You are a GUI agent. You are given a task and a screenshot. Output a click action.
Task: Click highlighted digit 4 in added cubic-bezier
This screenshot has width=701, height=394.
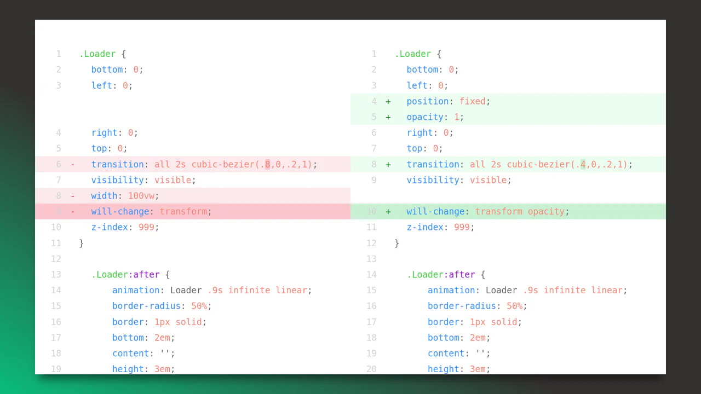point(583,164)
